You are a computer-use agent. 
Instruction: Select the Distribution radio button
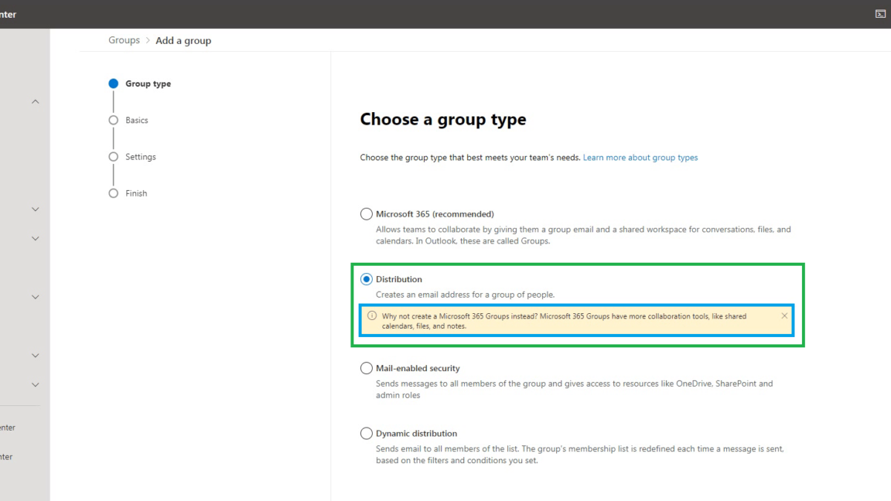point(366,279)
